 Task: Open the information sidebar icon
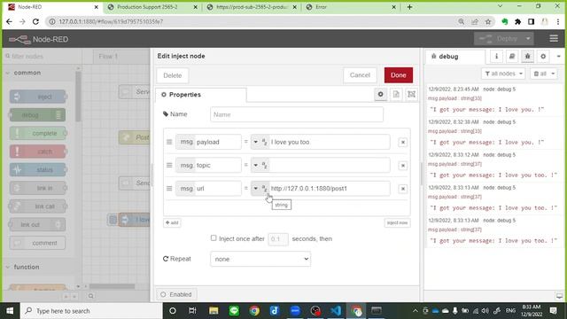[x=496, y=57]
